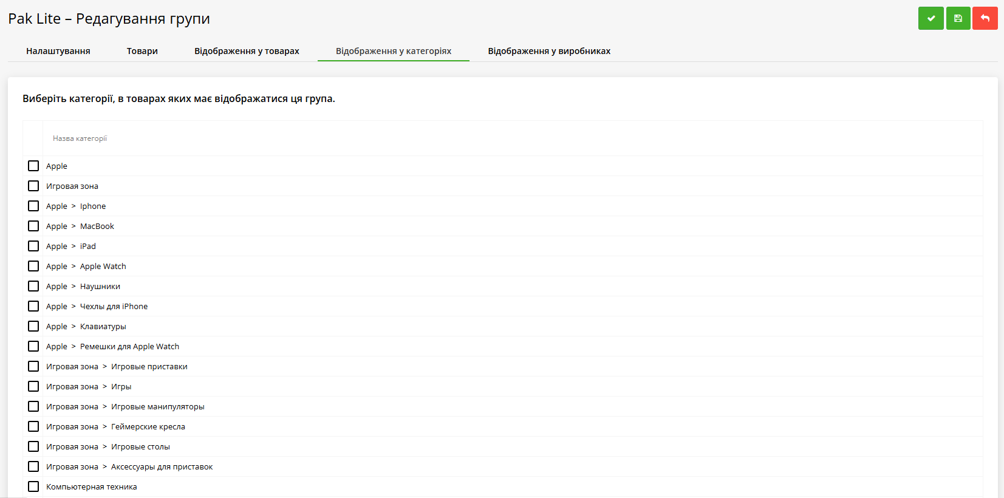Tick the top-level Игровая зона checkbox
The width and height of the screenshot is (1004, 498).
coord(33,186)
